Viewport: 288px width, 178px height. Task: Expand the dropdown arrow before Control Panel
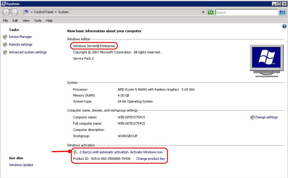pos(32,12)
